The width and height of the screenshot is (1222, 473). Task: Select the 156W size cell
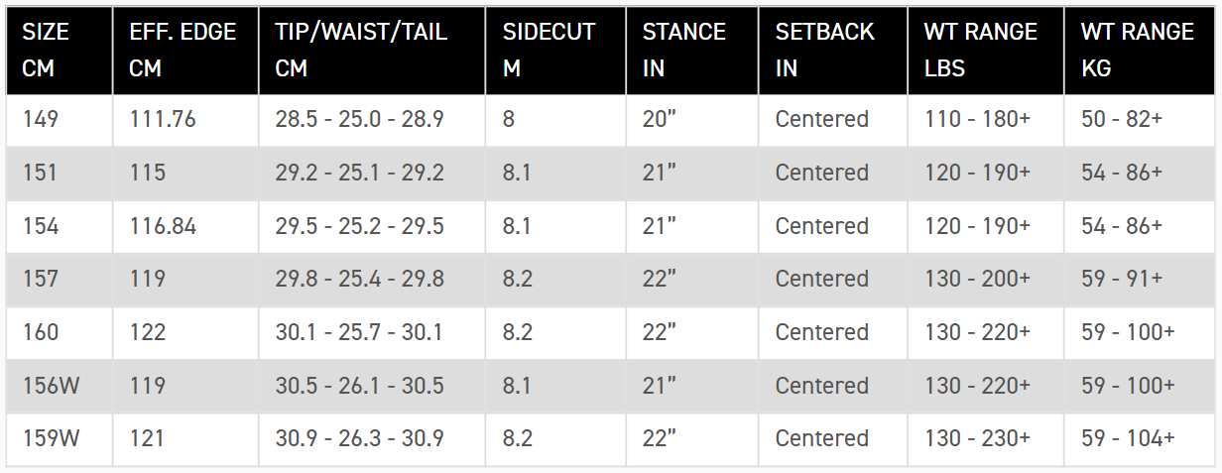coord(52,385)
